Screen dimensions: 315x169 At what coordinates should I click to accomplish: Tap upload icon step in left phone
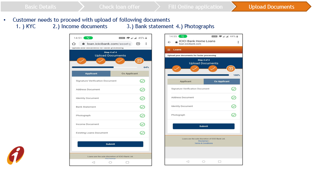[x=139, y=61]
